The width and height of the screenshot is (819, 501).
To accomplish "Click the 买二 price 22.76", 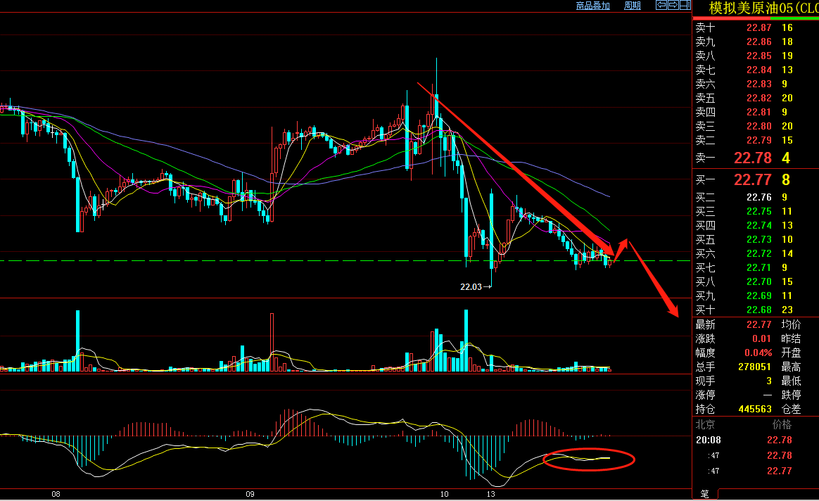I will pos(759,198).
